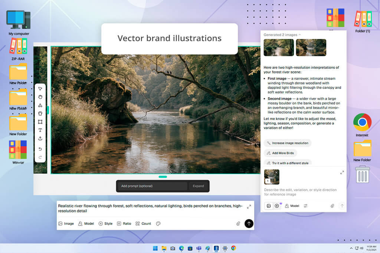
Task: Show hidden system tray icons
Action: coord(351,248)
